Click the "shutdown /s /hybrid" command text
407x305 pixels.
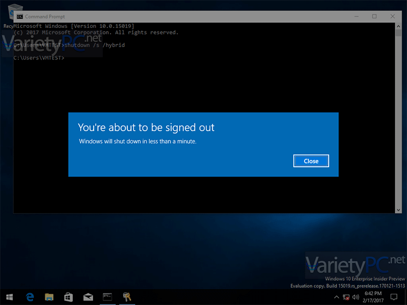[x=95, y=45]
